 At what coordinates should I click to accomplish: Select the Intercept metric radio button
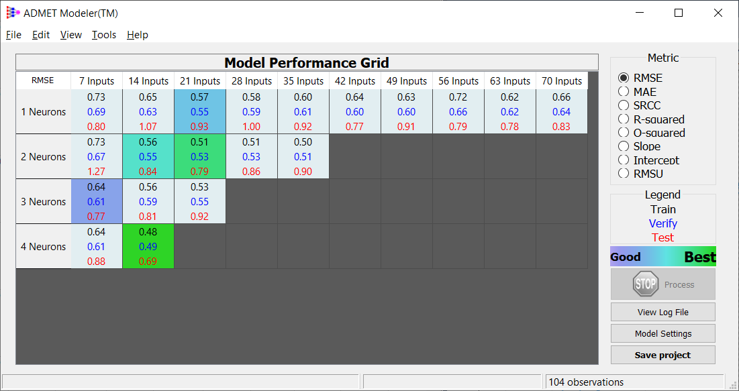click(624, 160)
